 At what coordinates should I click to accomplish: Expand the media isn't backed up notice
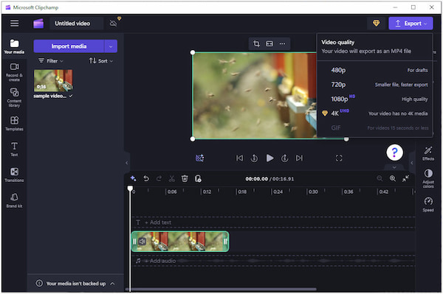[112, 283]
